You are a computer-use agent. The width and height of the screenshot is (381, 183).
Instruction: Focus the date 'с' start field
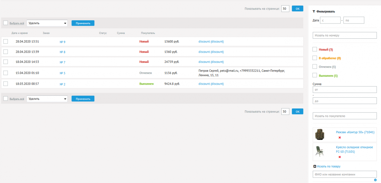[x=330, y=20]
